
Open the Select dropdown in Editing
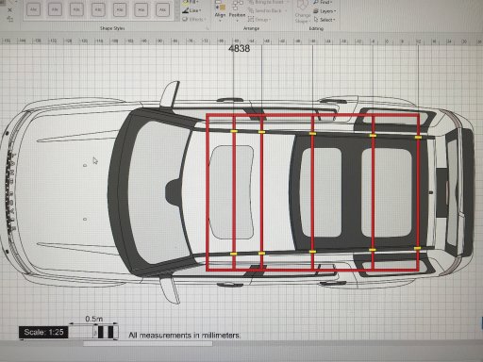click(x=325, y=20)
